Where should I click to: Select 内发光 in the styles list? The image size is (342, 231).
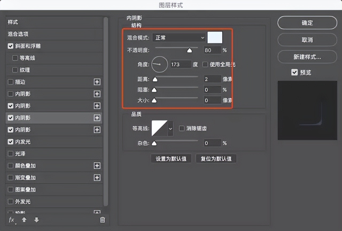[x=20, y=142]
